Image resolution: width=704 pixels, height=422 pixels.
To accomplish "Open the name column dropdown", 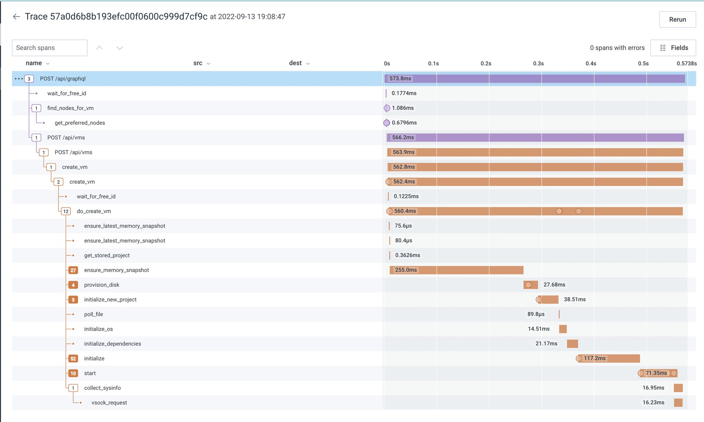I will (x=48, y=64).
